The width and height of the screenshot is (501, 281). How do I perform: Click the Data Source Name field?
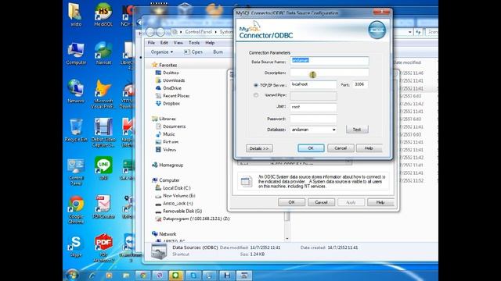[329, 61]
